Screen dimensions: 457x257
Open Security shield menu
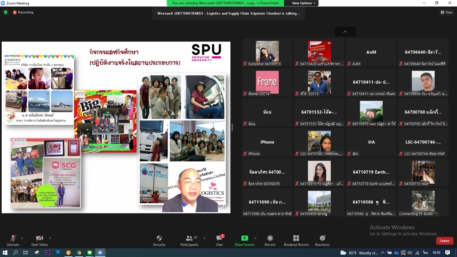pyautogui.click(x=159, y=241)
